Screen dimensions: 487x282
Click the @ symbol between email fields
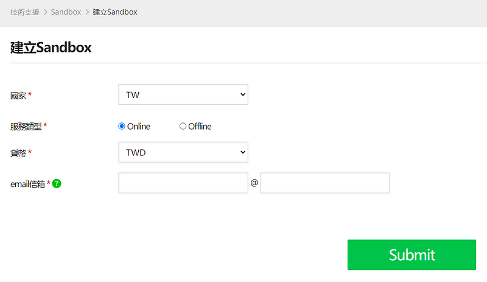pyautogui.click(x=254, y=183)
